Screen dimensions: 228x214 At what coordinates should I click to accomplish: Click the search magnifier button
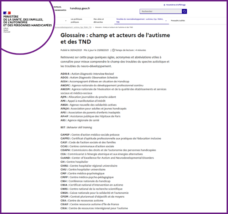point(185,11)
